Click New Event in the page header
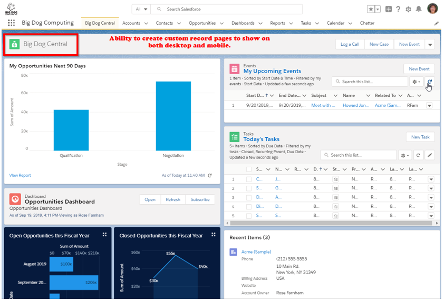445x302 pixels. [x=409, y=45]
